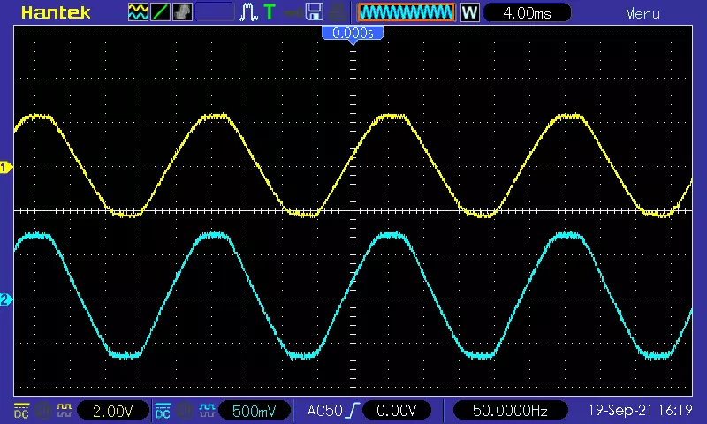Click the yellow CH1 probe waveform icon
This screenshot has height=424, width=707.
pyautogui.click(x=65, y=411)
